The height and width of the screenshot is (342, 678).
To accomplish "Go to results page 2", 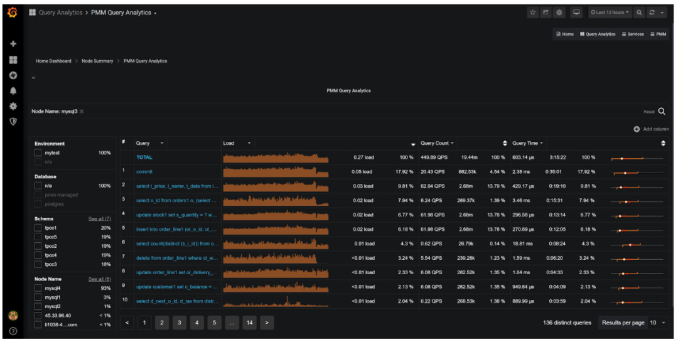I will pyautogui.click(x=162, y=323).
